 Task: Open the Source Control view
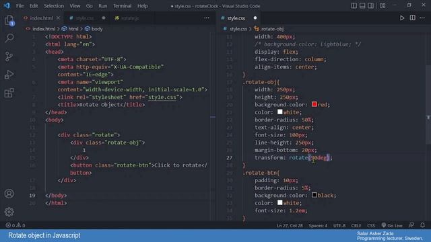pos(9,56)
